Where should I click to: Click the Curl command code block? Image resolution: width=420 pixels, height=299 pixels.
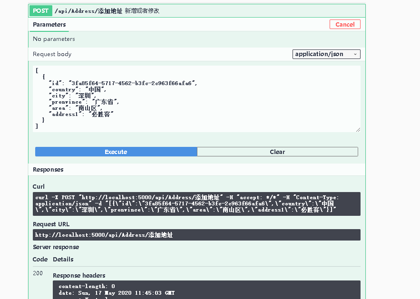coord(196,204)
